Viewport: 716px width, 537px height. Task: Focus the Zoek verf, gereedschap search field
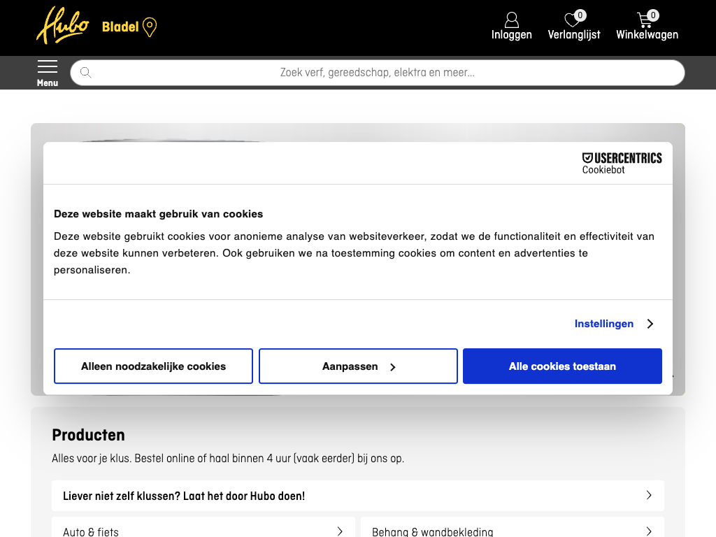[x=377, y=73]
